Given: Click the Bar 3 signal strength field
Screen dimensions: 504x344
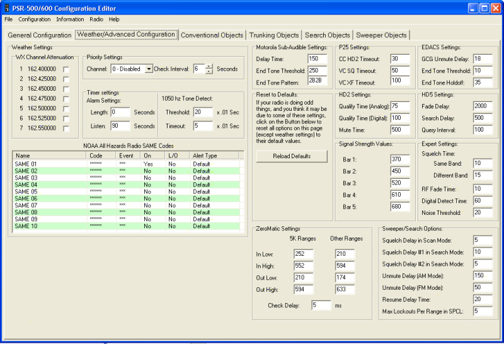Looking at the screenshot, I should 399,183.
